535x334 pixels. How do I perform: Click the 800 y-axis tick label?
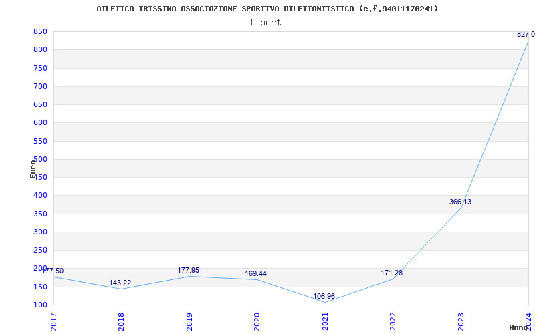pos(40,50)
